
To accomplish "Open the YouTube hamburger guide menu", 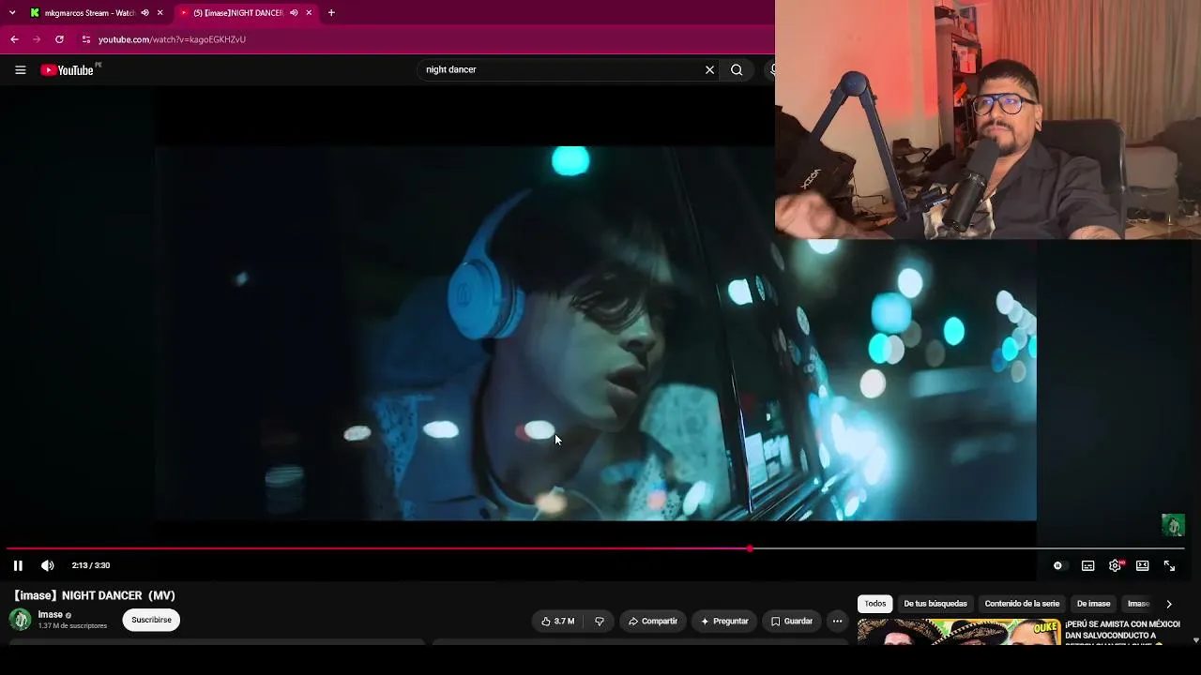I will coord(21,70).
